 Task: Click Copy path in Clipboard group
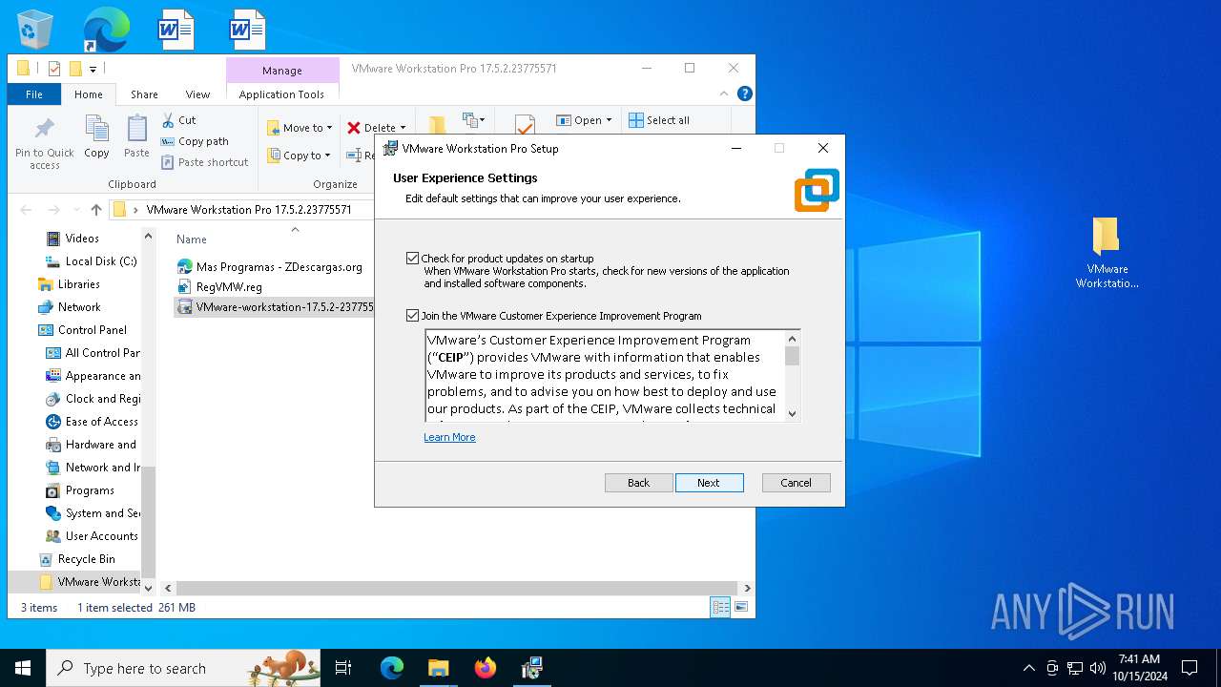coord(195,141)
